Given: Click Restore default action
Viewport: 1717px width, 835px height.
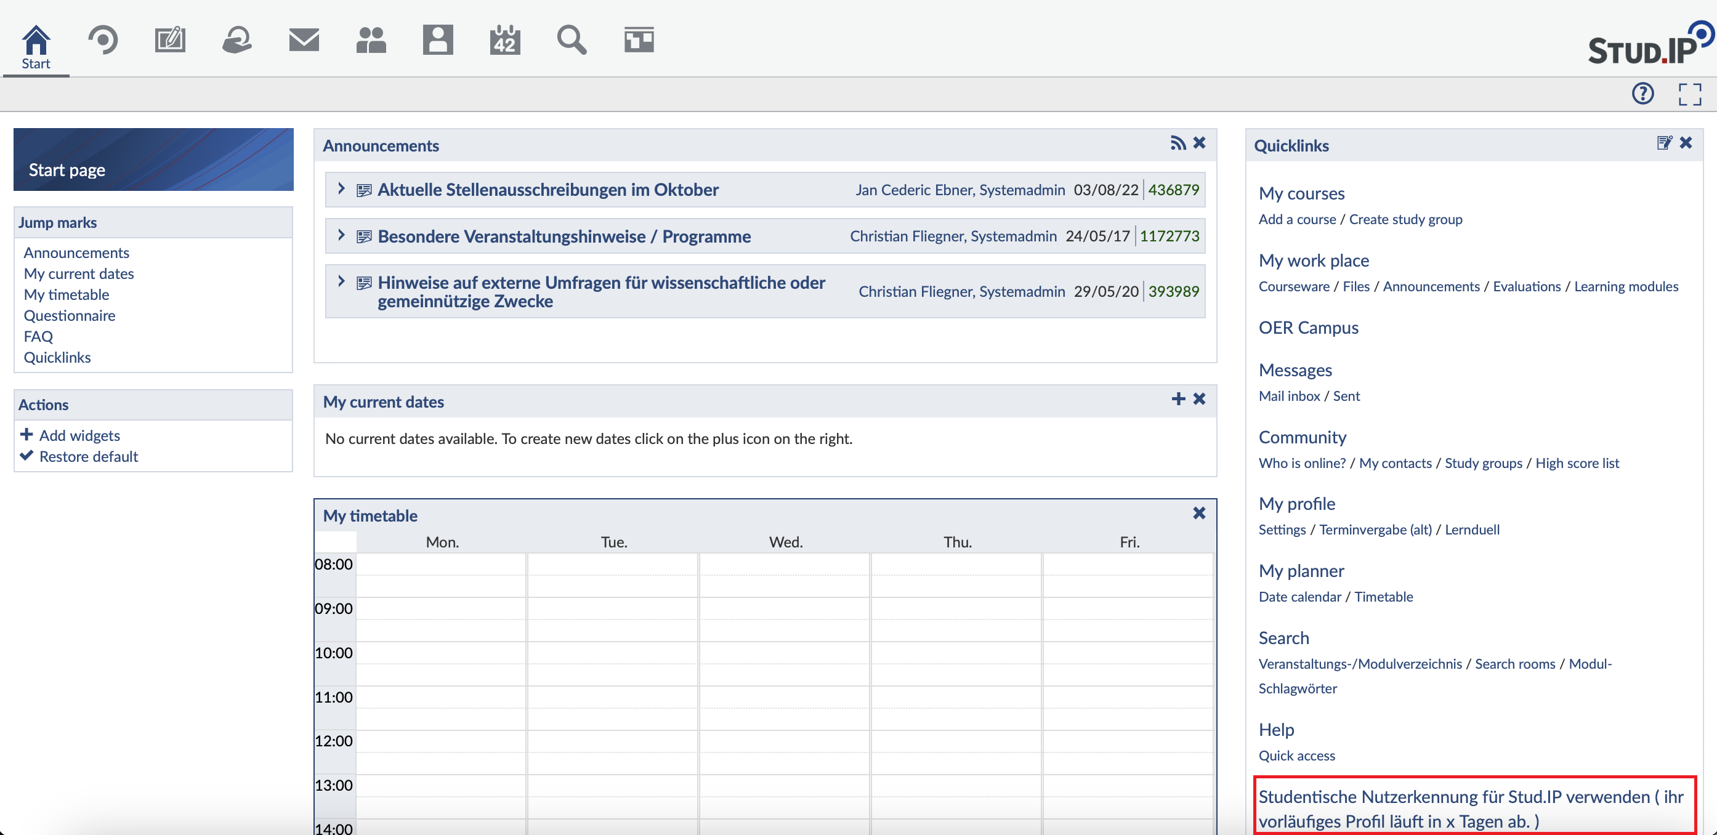Looking at the screenshot, I should [x=89, y=456].
